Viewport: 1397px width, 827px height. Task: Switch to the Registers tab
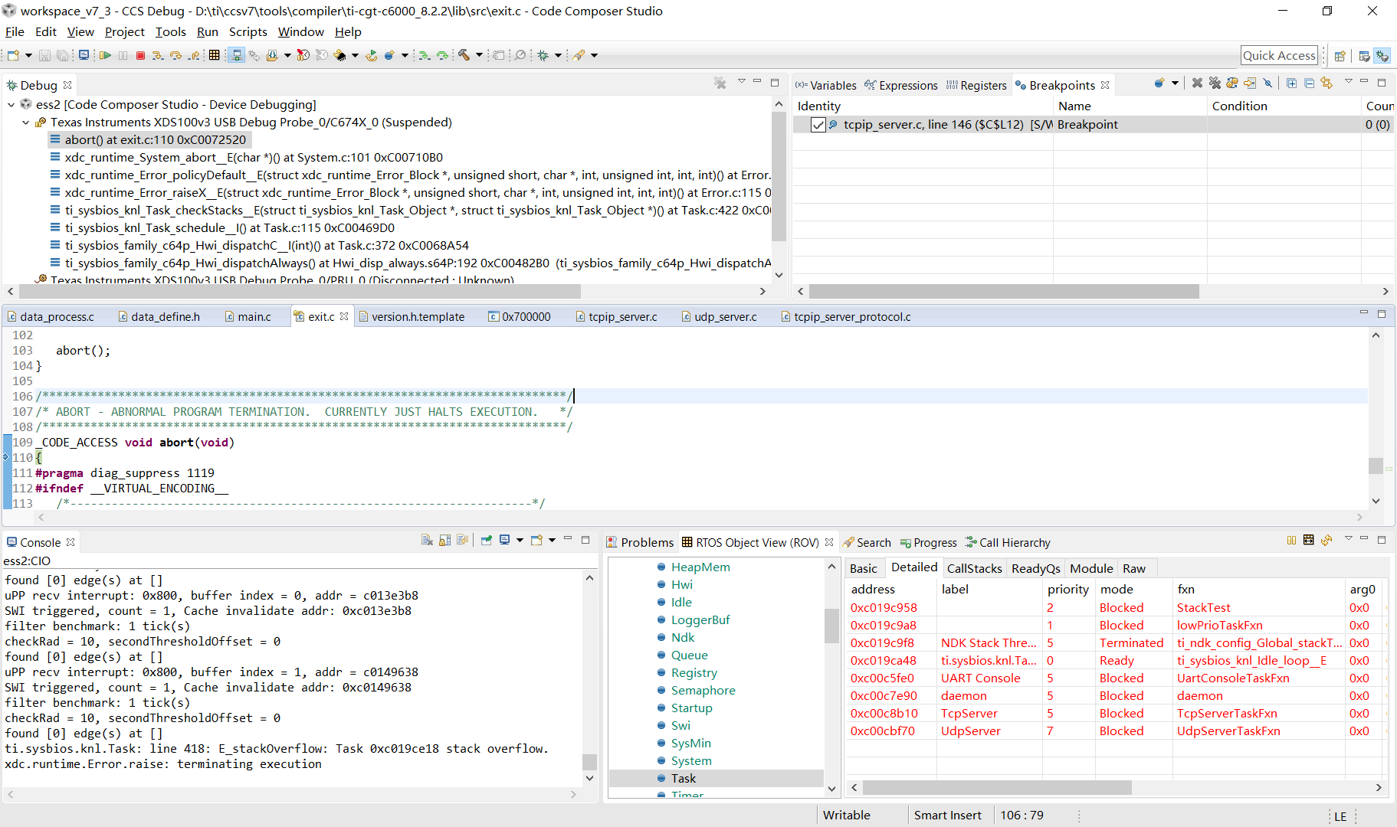coord(976,85)
